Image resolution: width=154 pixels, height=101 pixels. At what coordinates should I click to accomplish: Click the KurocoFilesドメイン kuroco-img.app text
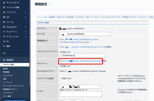(x=83, y=71)
